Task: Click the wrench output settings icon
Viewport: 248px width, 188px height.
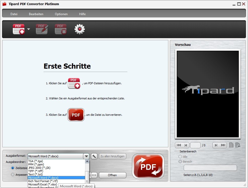Action: (94, 156)
